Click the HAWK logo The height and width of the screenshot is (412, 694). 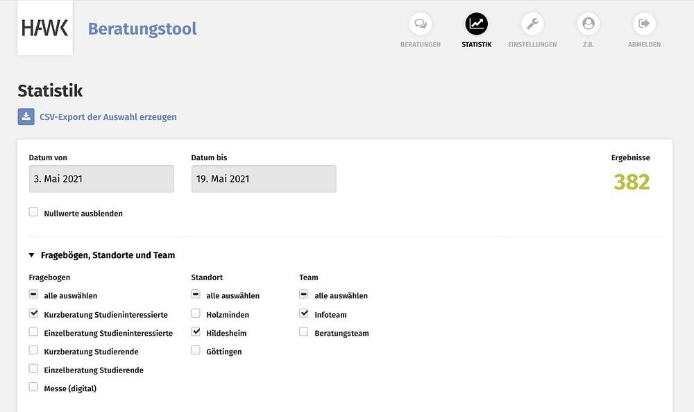click(45, 28)
